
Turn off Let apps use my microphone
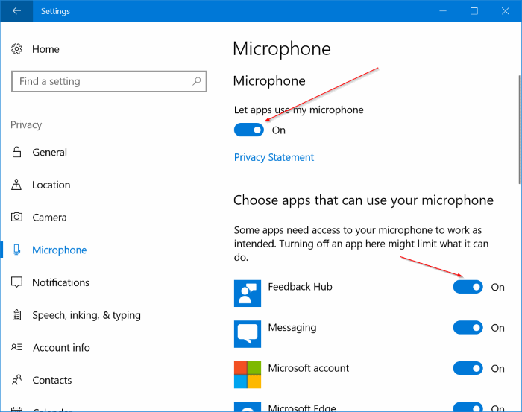248,130
